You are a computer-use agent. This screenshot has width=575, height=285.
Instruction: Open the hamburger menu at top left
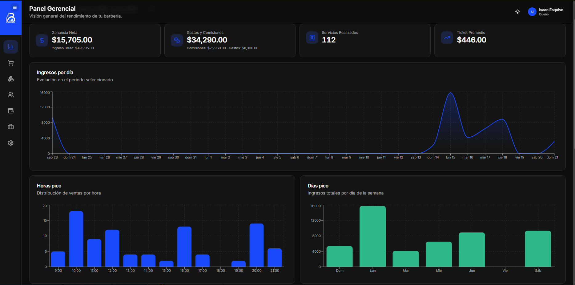point(14,7)
